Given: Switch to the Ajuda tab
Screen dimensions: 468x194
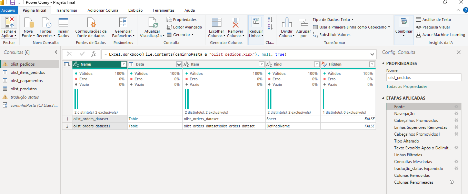Looking at the screenshot, I should (190, 10).
